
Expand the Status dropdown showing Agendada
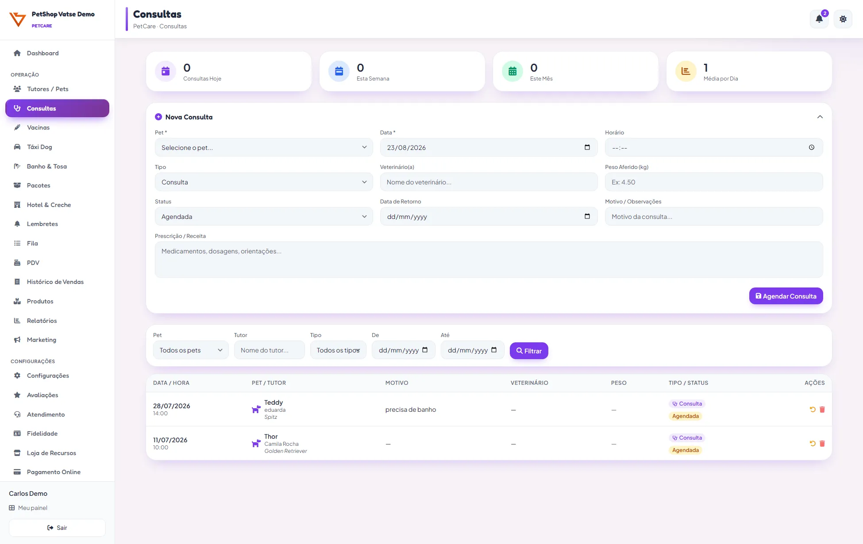tap(264, 216)
